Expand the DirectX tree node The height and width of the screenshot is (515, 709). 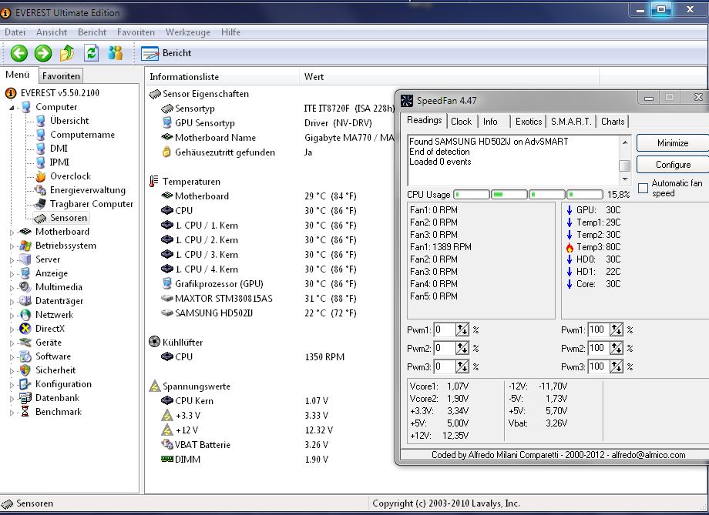tap(12, 329)
